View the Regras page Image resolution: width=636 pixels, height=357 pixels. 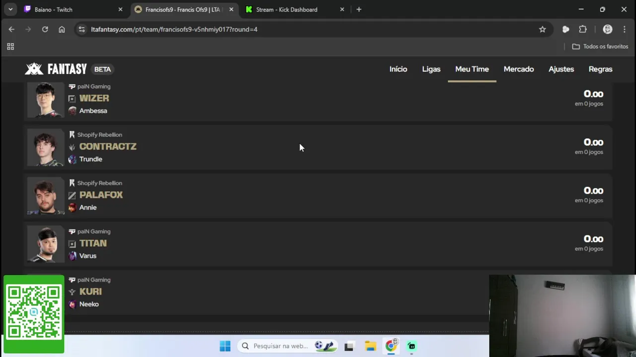pos(600,69)
